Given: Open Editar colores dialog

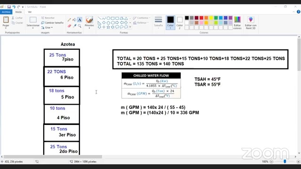Looking at the screenshot, I should tap(238, 23).
